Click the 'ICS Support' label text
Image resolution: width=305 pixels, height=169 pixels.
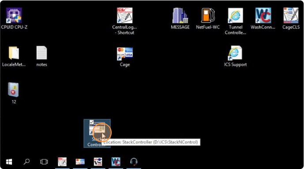click(235, 65)
